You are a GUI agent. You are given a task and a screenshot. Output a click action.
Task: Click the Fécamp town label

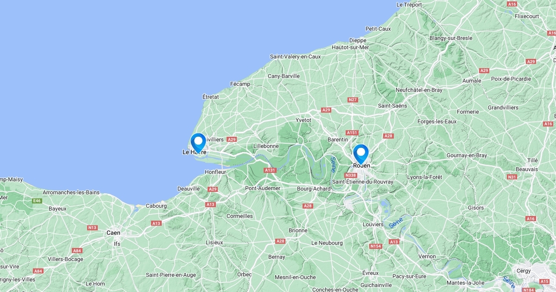click(x=240, y=84)
